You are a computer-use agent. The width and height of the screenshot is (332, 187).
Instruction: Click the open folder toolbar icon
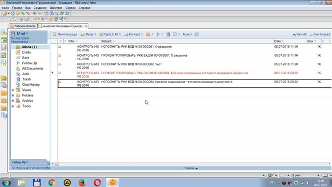coord(5,14)
